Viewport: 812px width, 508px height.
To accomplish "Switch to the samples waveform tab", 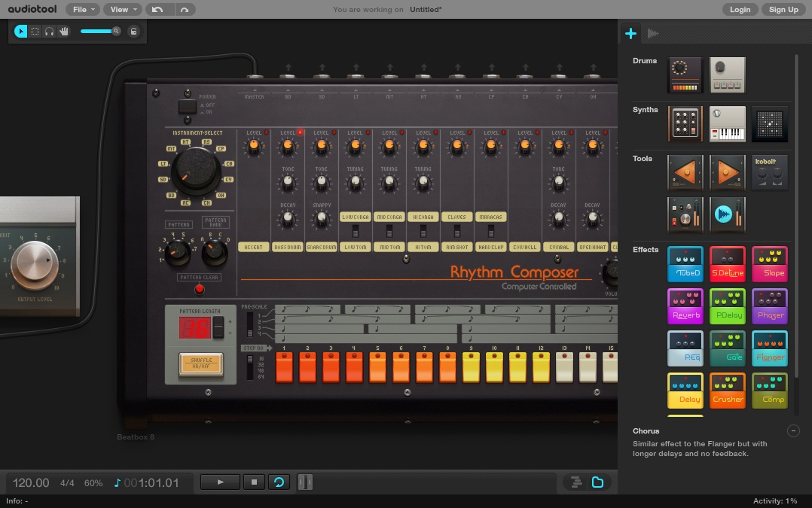I will click(653, 34).
